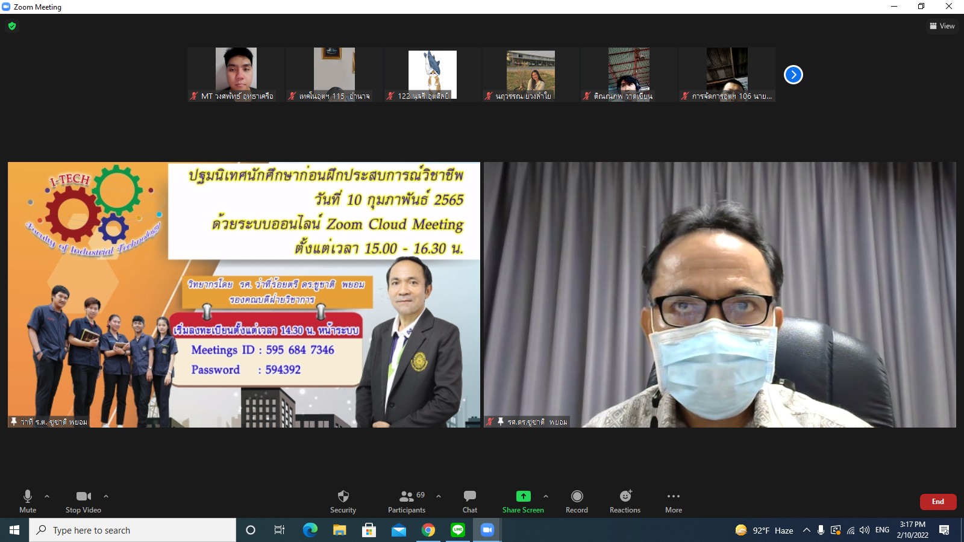Open the Windows Start menu
The width and height of the screenshot is (964, 542).
(x=14, y=530)
